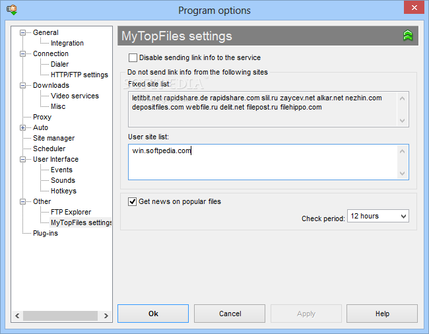Image resolution: width=429 pixels, height=334 pixels.
Task: Select the General tree label
Action: click(46, 32)
